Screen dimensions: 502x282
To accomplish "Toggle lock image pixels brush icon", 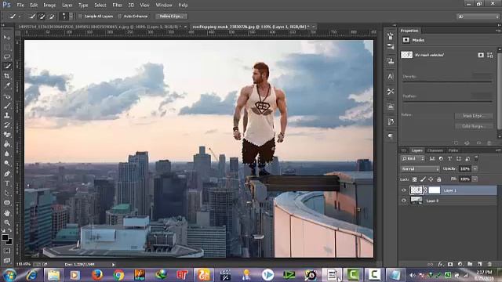I will coord(423,179).
